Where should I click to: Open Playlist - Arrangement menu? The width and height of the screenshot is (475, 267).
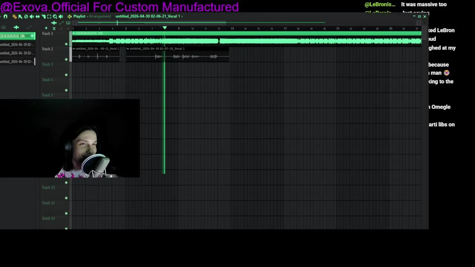(92, 16)
